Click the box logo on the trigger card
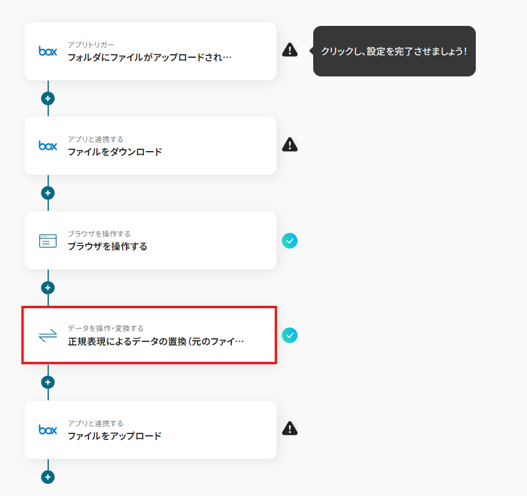The width and height of the screenshot is (527, 496). [x=48, y=51]
